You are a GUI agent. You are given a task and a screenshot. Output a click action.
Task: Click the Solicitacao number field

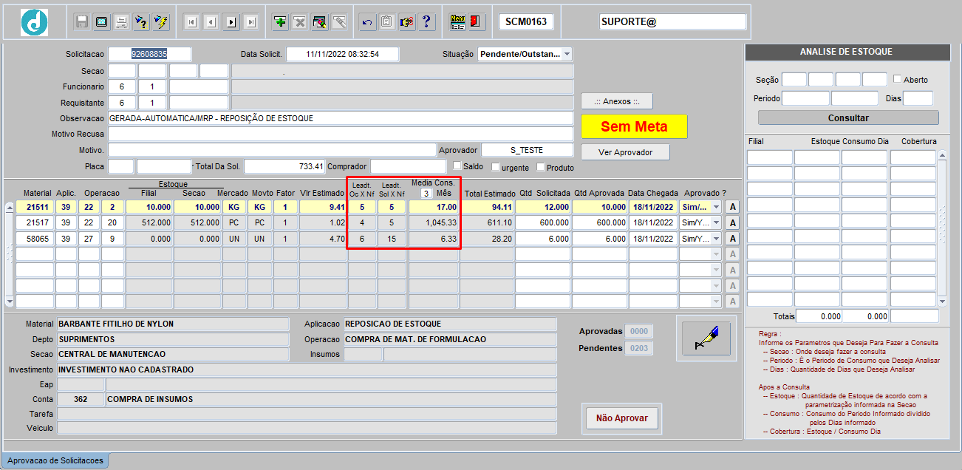coord(150,54)
